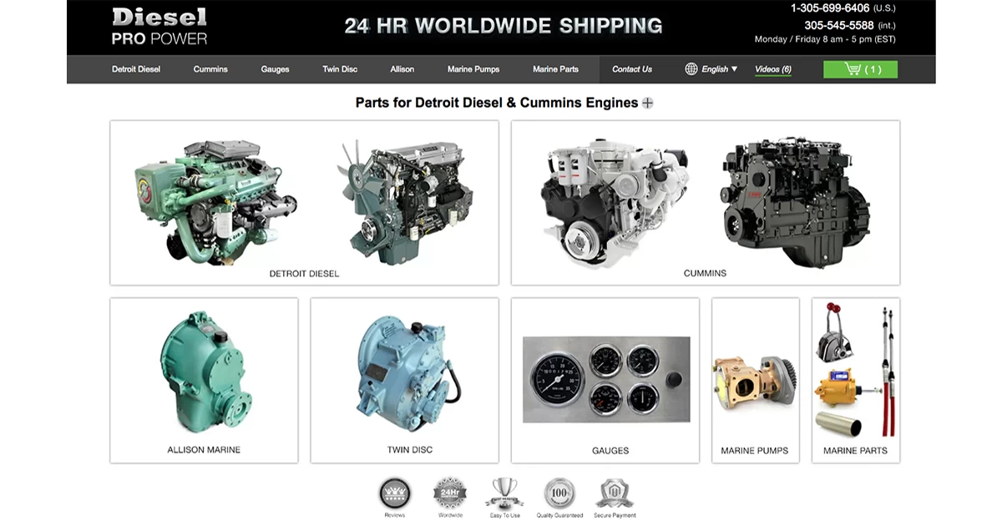Open Allison Marine transmission image
Viewport: 1002px width, 526px height.
[x=205, y=372]
